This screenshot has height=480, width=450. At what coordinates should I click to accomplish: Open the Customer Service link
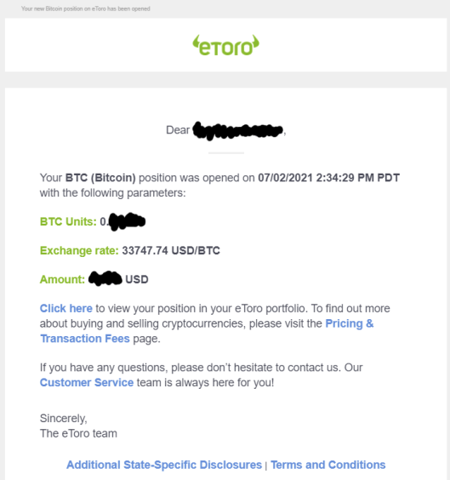87,383
